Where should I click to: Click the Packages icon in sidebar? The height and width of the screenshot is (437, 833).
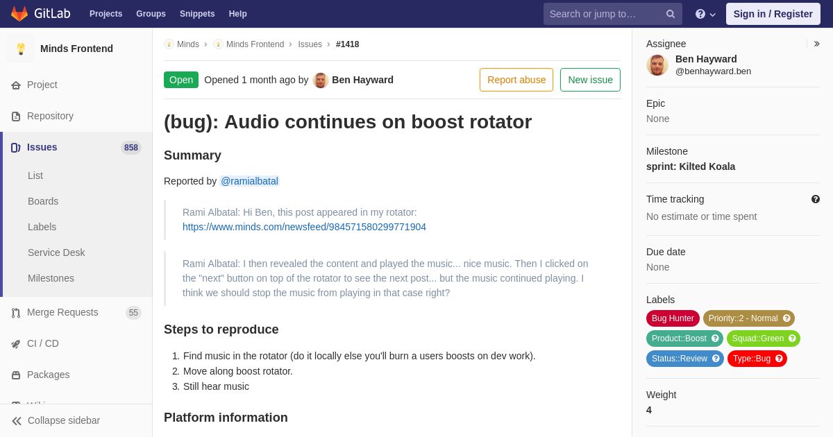[16, 375]
